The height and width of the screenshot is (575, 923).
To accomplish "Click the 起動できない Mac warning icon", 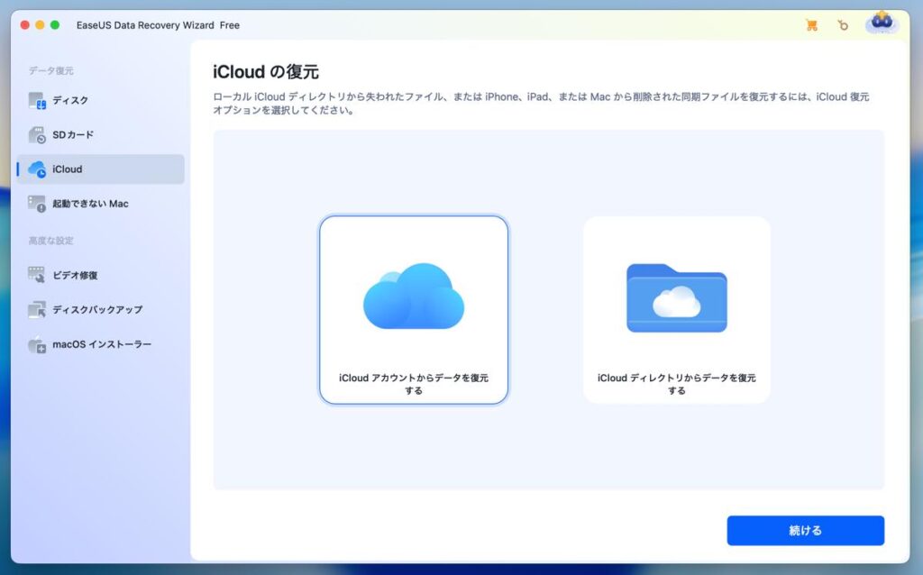I will tap(37, 204).
